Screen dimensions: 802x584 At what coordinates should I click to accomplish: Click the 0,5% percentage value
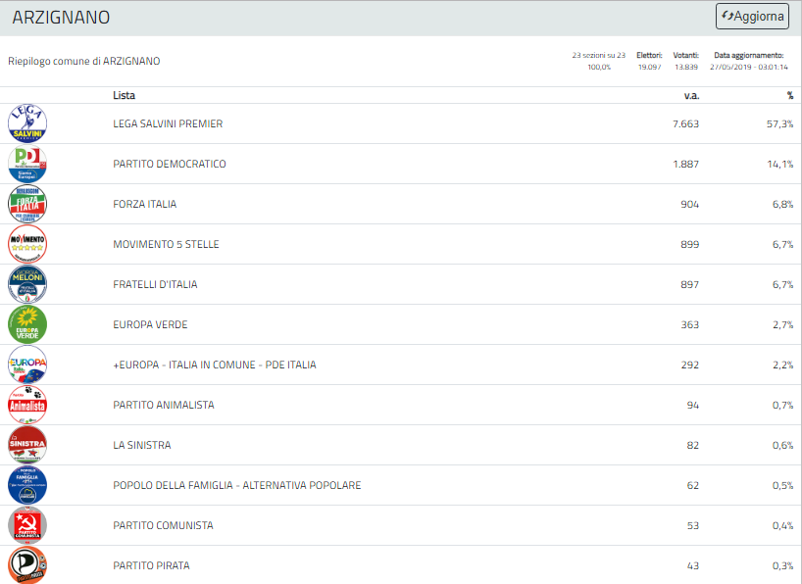(x=783, y=485)
